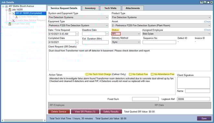Image resolution: width=214 pixels, height=123 pixels.
Task: Click the tree scrollbar right arrow
Action: tap(45, 120)
